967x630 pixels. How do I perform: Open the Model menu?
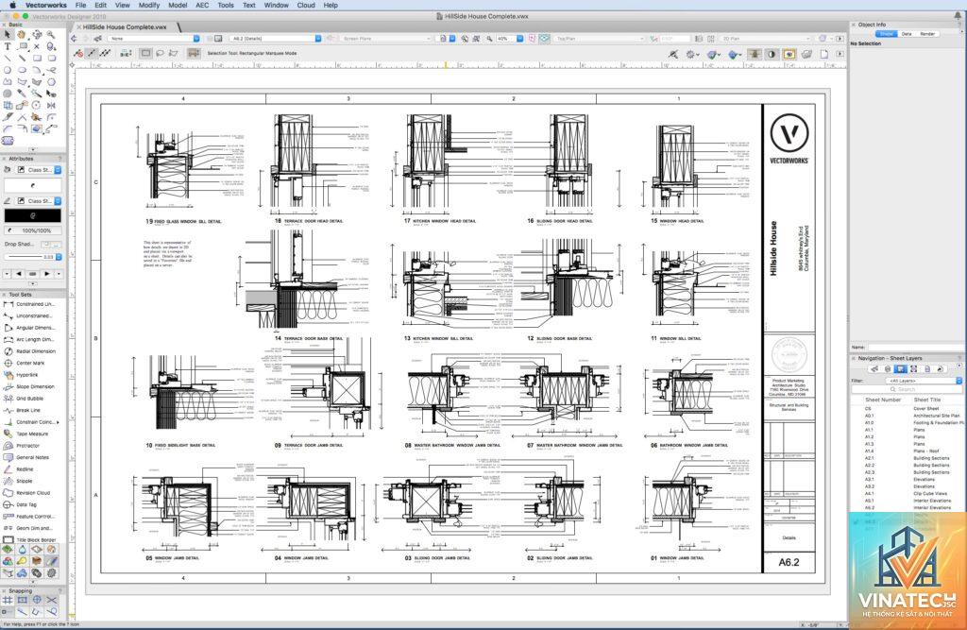tap(178, 5)
